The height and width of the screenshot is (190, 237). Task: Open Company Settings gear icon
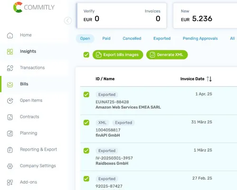tap(10, 166)
